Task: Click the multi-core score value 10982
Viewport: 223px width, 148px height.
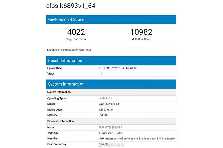Action: (x=141, y=32)
